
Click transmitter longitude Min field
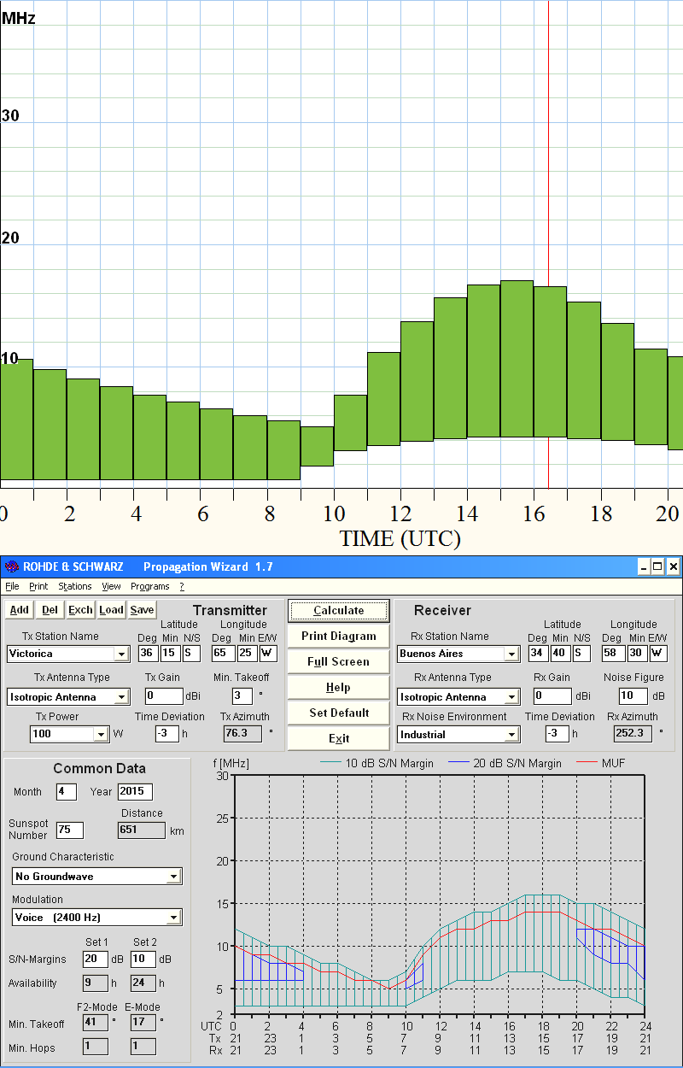[248, 654]
